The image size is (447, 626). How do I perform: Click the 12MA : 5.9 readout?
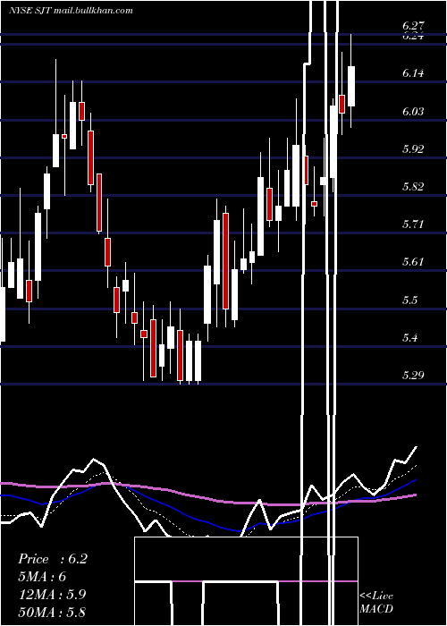[52, 595]
